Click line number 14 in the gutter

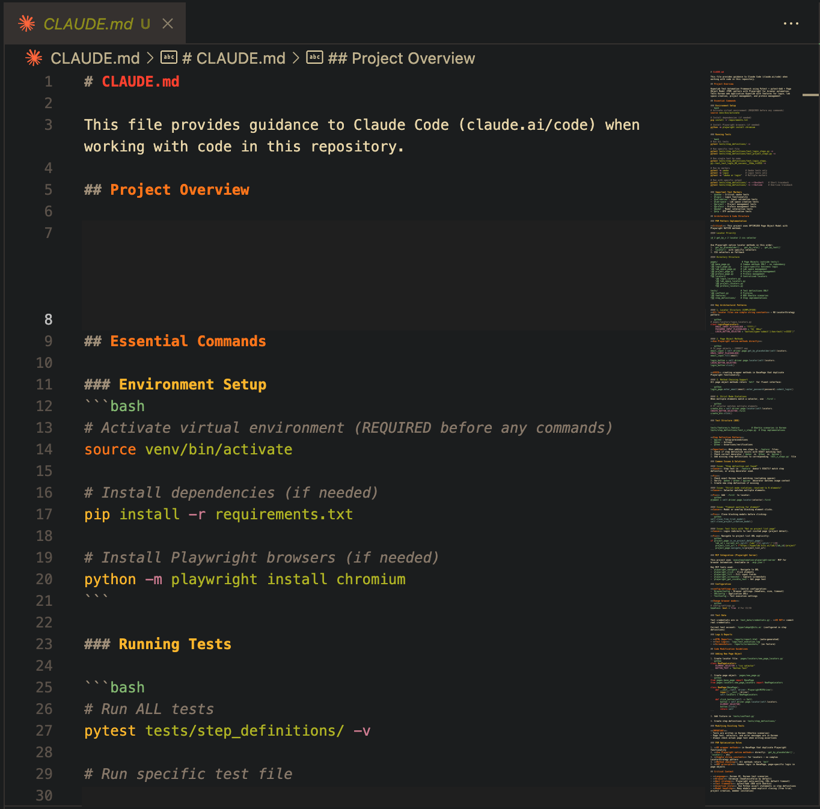pyautogui.click(x=44, y=450)
